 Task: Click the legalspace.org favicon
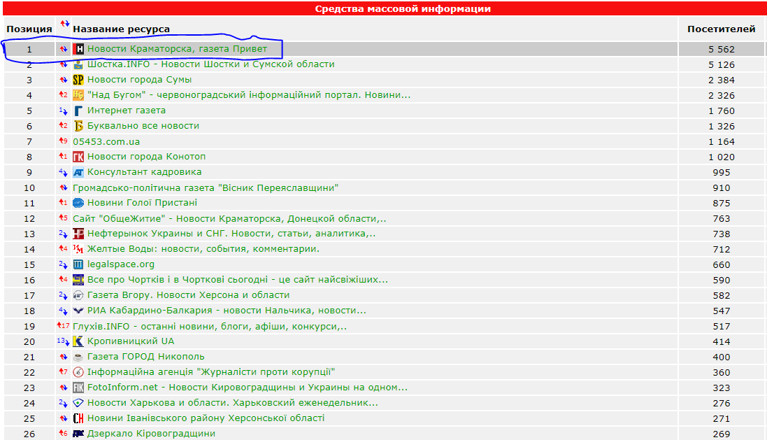tap(78, 264)
